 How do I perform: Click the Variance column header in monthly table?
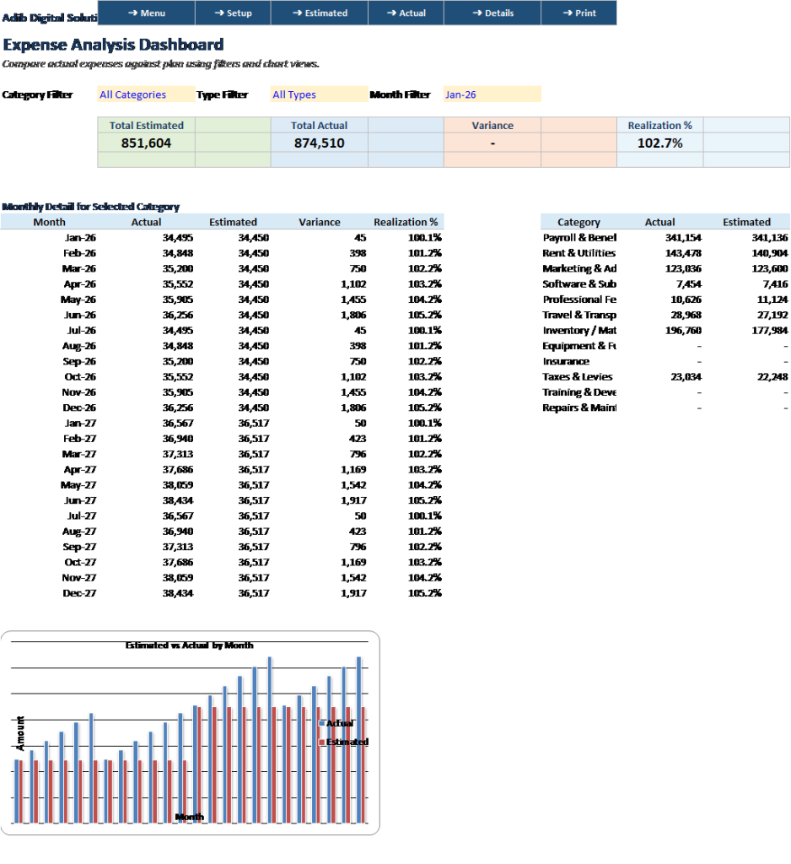320,222
